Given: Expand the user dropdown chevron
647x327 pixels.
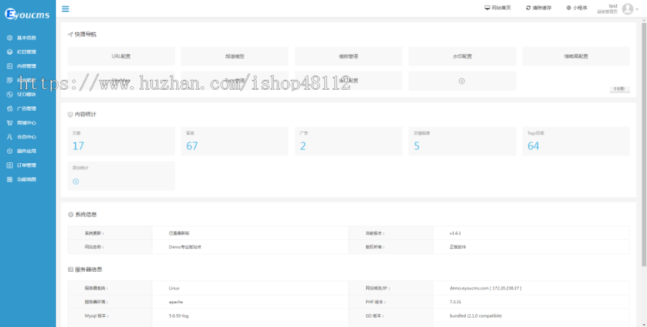Looking at the screenshot, I should click(637, 9).
